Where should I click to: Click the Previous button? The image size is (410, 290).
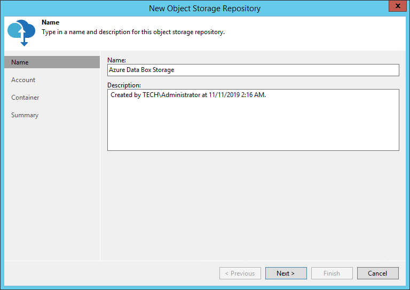[x=240, y=273]
